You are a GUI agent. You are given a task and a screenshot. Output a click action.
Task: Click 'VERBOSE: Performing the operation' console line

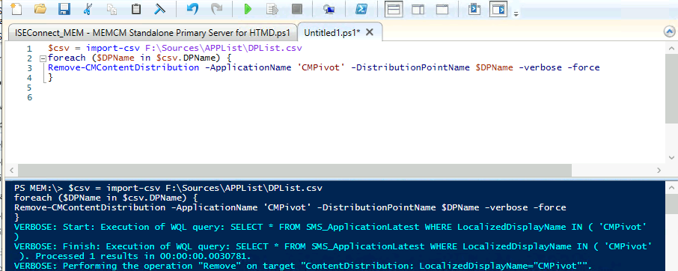click(302, 266)
